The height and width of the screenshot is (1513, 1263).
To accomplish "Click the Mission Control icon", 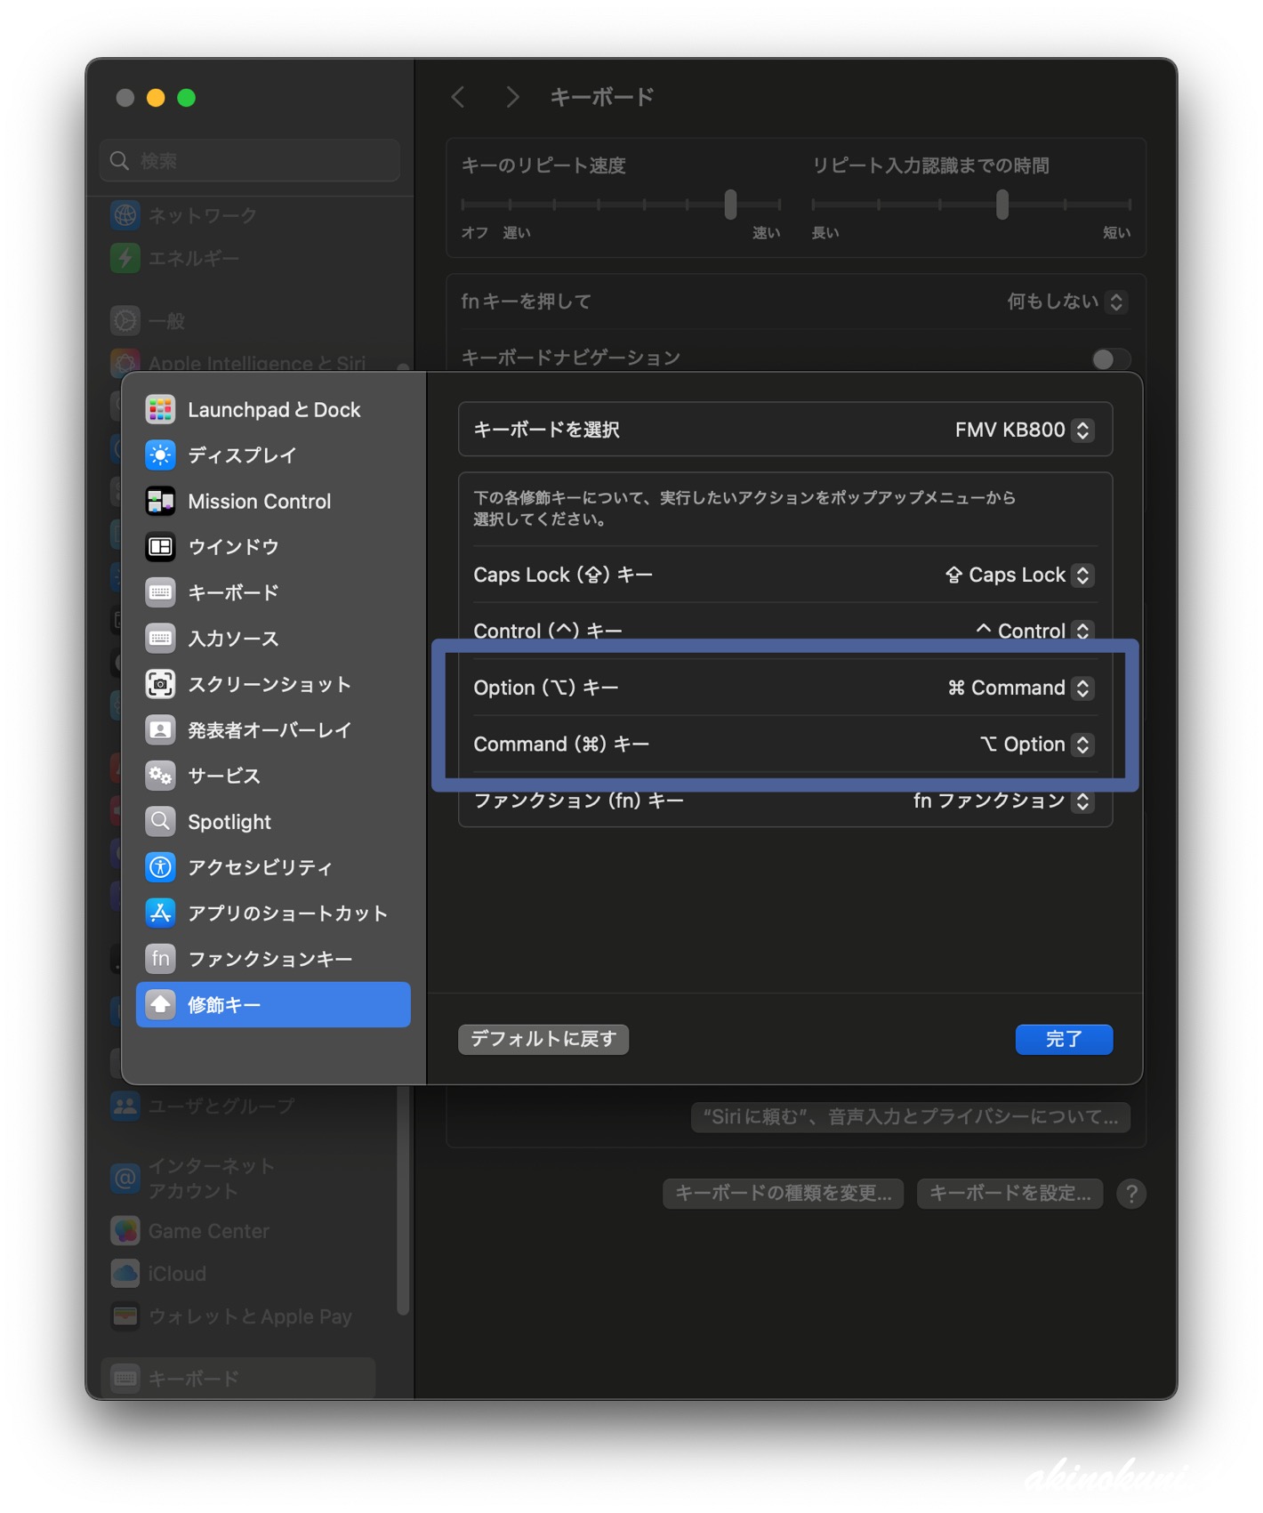I will 160,501.
